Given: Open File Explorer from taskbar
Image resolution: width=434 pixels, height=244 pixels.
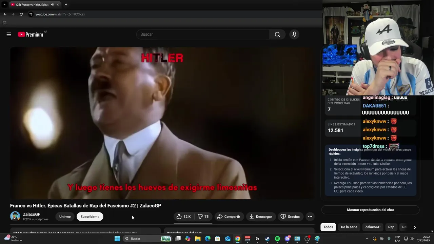Looking at the screenshot, I should 198,239.
